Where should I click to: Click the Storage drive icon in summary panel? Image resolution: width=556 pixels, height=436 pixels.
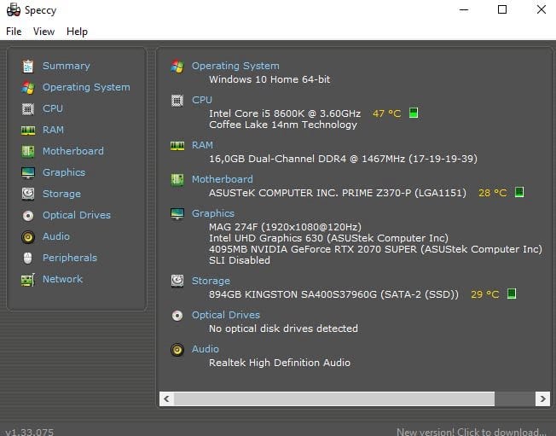pyautogui.click(x=177, y=281)
